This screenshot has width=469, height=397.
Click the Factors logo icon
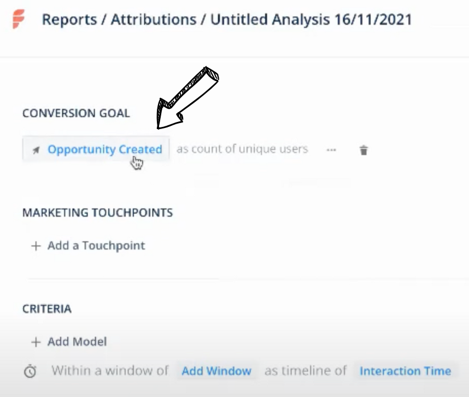(19, 19)
